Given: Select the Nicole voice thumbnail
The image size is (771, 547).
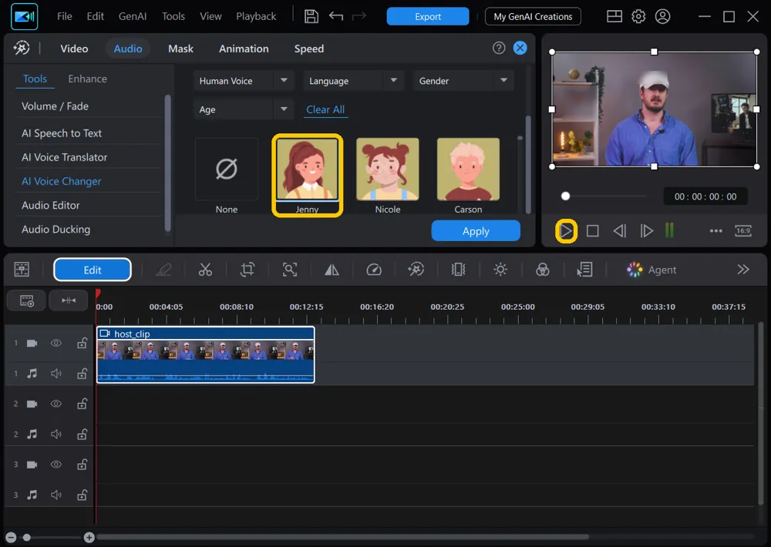Looking at the screenshot, I should [388, 169].
